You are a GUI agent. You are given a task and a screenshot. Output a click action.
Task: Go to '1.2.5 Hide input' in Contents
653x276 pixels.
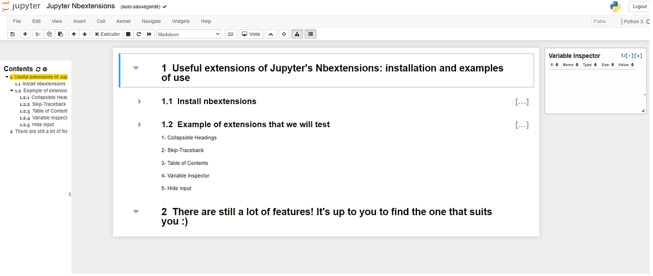click(37, 124)
